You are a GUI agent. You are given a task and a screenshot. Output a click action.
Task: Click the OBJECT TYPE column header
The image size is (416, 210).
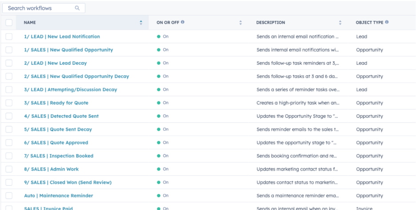coord(370,23)
